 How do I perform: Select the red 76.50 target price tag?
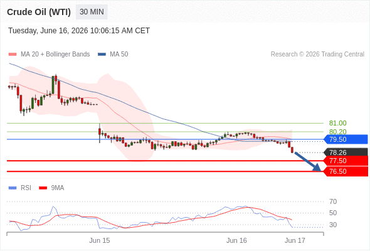tap(346, 171)
